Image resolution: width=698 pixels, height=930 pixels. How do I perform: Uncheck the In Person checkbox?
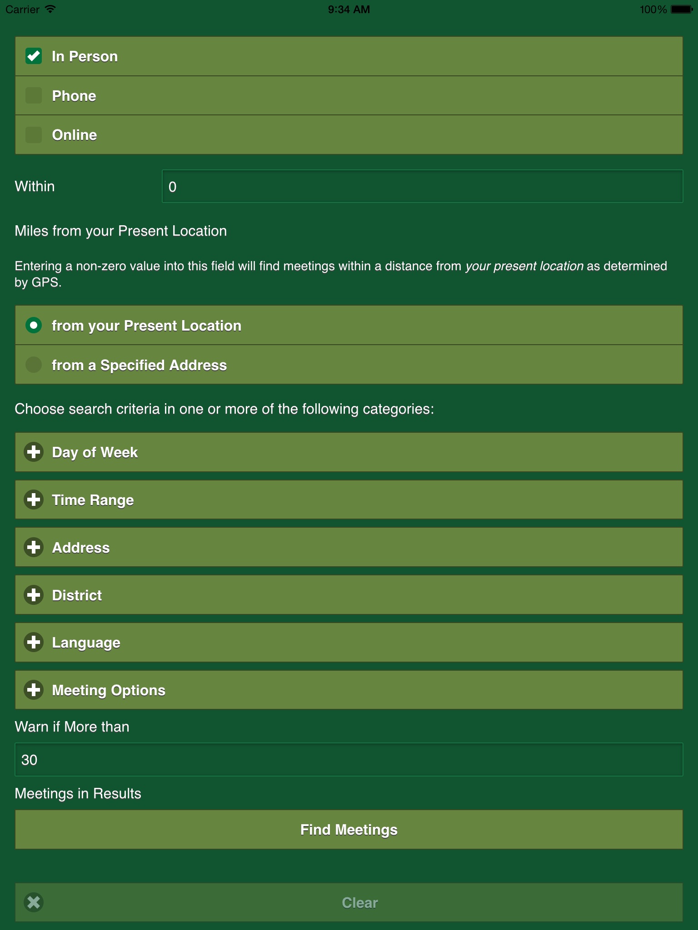click(34, 56)
